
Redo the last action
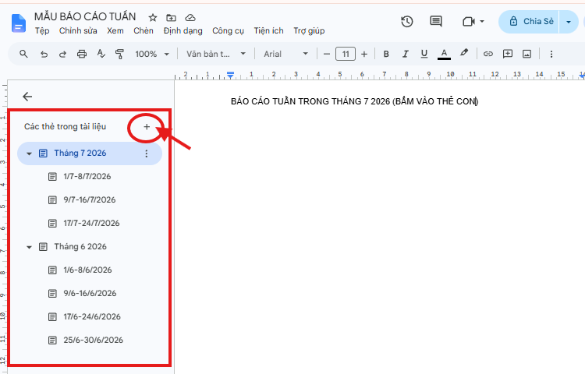click(x=62, y=54)
